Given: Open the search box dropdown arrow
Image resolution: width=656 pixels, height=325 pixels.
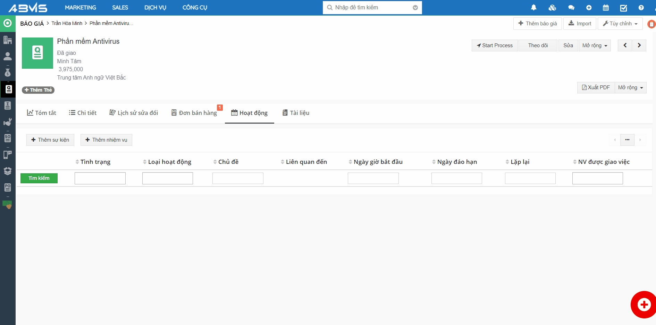Looking at the screenshot, I should (x=415, y=8).
